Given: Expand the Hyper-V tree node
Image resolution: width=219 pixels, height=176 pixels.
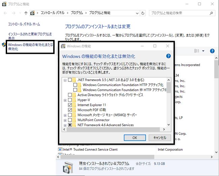Looking at the screenshot, I should coord(65,100).
